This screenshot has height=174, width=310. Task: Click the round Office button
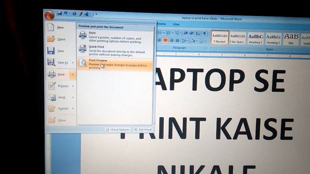coord(49,15)
